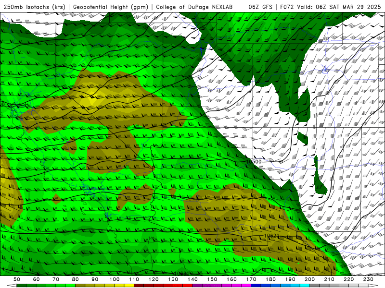Click the 130 value on the color scale
This screenshot has height=288, width=385.
click(173, 279)
